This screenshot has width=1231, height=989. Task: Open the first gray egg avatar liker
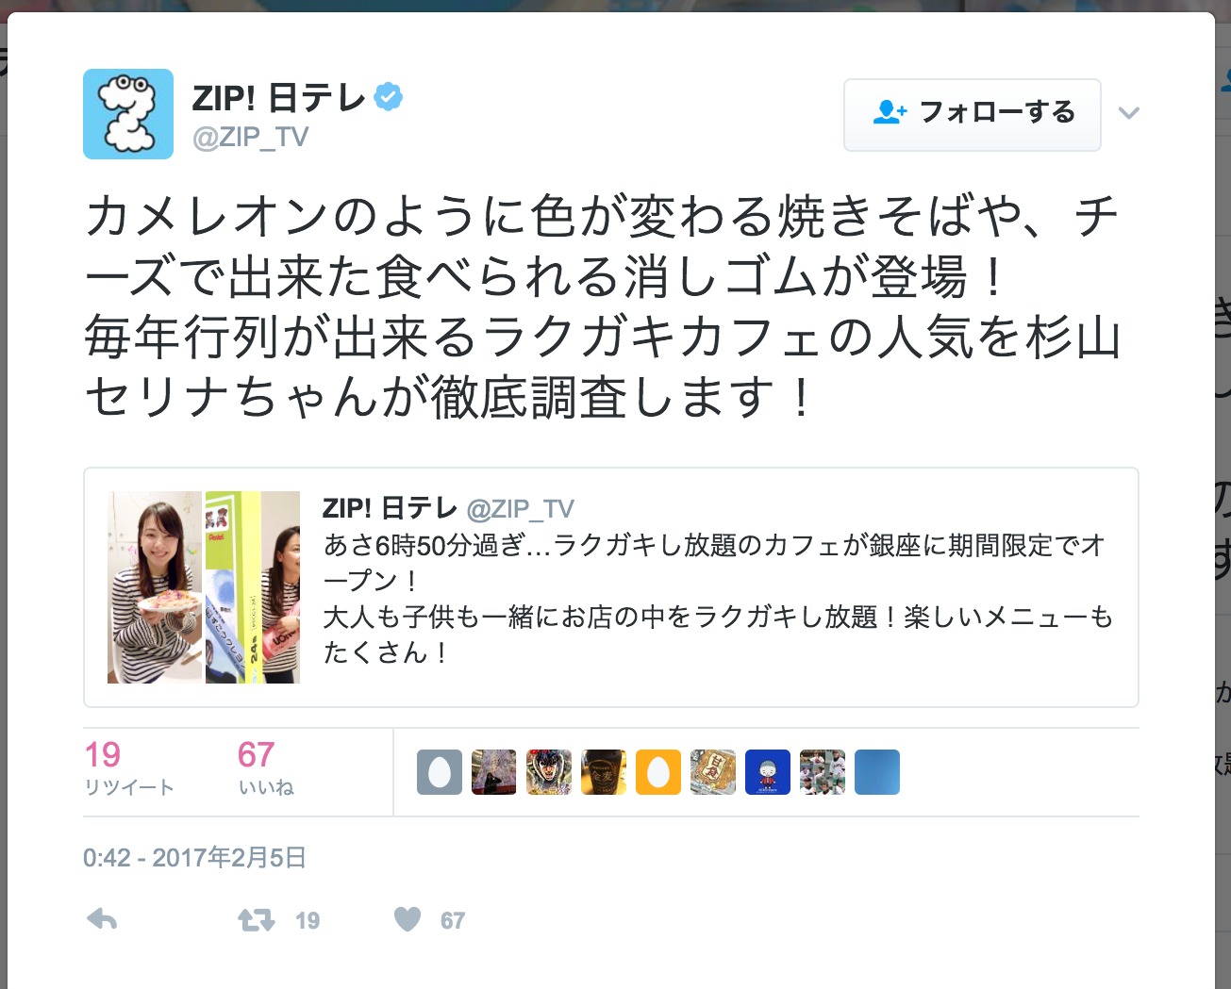click(x=440, y=772)
